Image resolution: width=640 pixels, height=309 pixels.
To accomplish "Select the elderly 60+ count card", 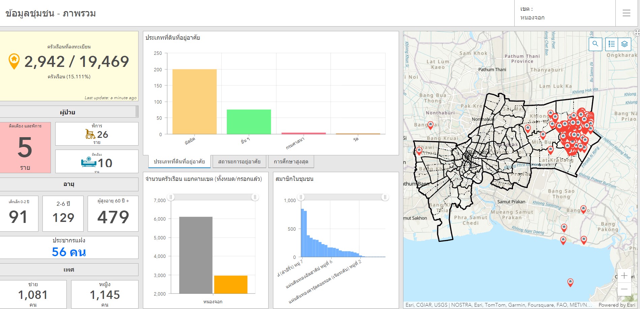I will point(113,214).
